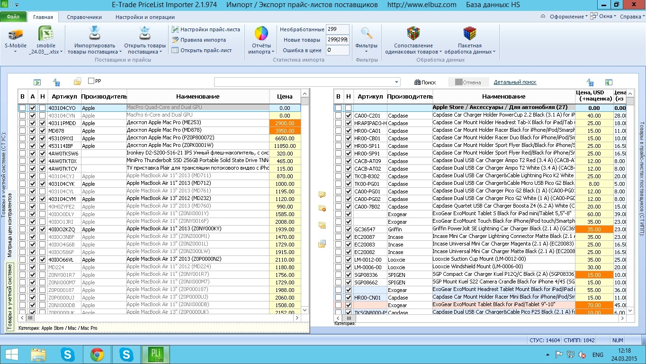646x364 pixels.
Task: Click the folder-with-list icon between tables
Action: tap(322, 244)
